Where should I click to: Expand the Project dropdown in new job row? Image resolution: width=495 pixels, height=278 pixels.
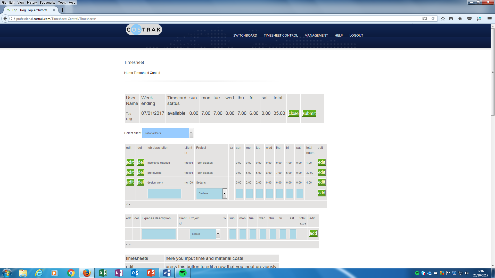coord(225,194)
